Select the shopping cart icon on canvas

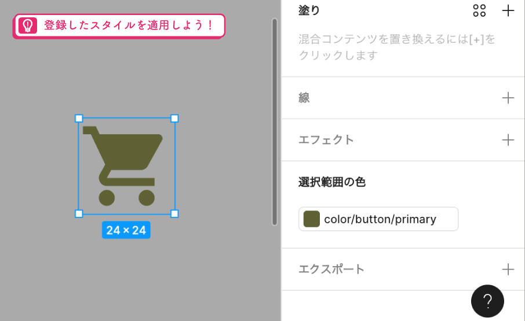pyautogui.click(x=126, y=165)
